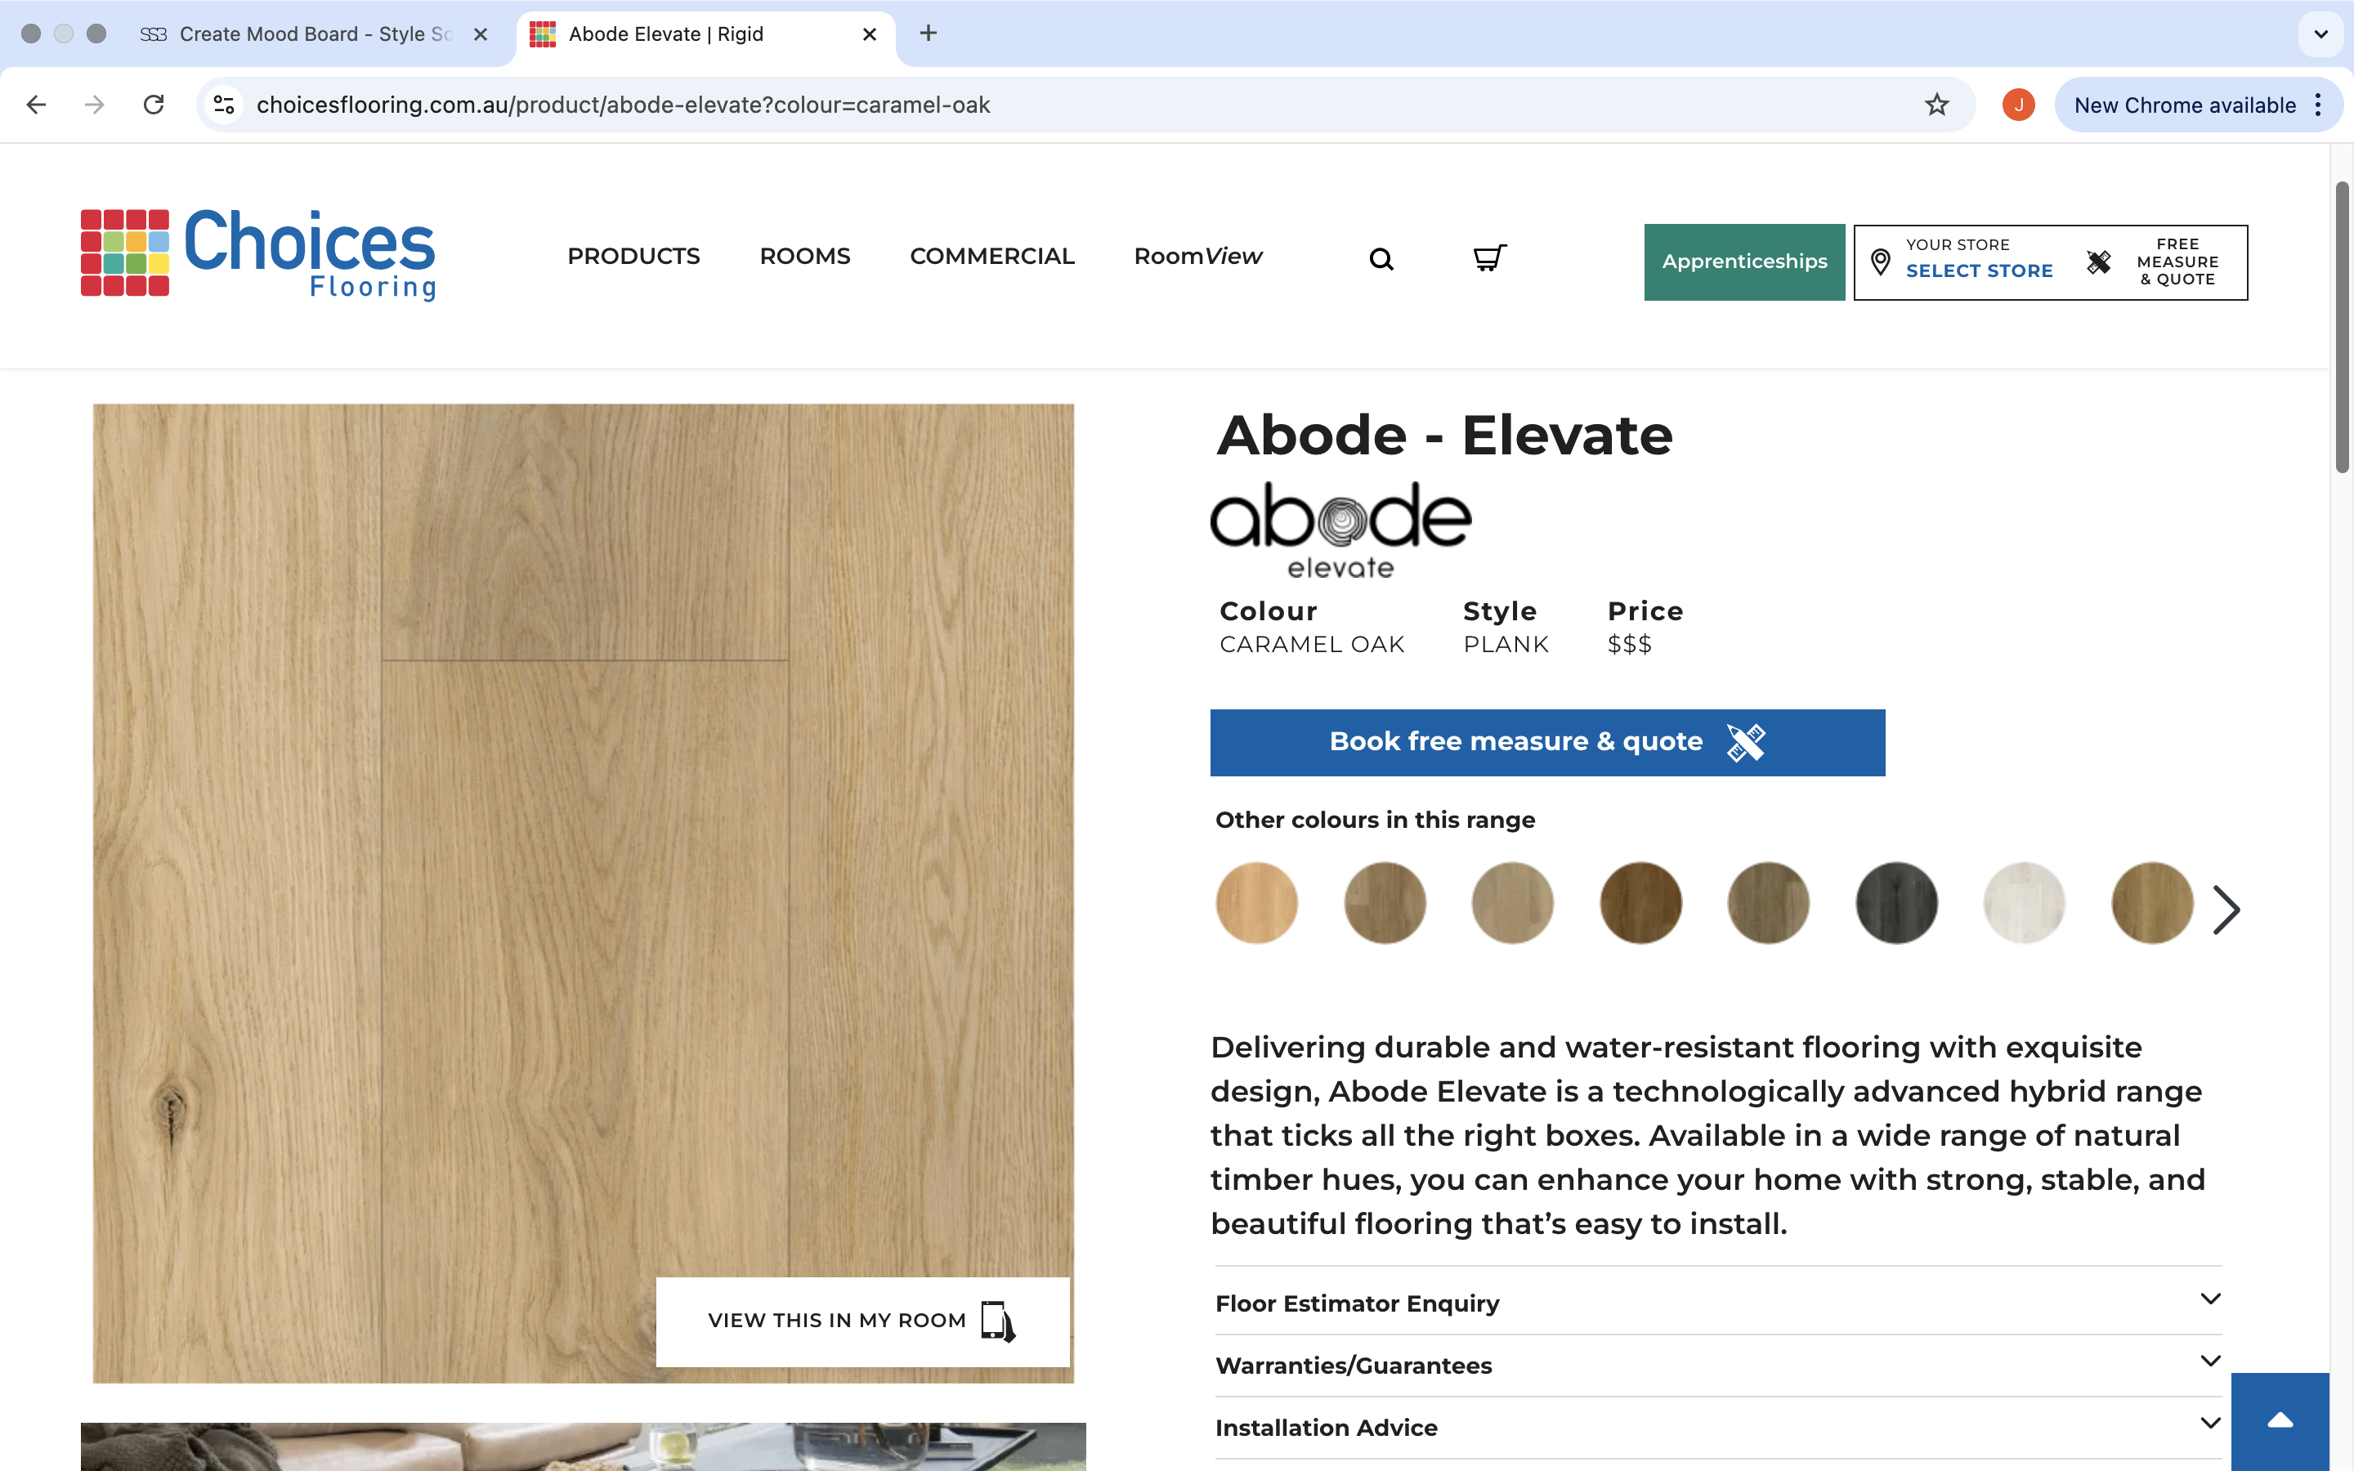This screenshot has height=1471, width=2354.
Task: Open the shopping cart icon
Action: click(1489, 257)
